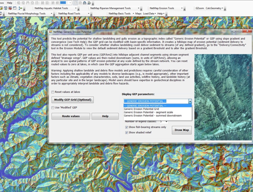
Task: Click the Route values button
Action: [71, 116]
